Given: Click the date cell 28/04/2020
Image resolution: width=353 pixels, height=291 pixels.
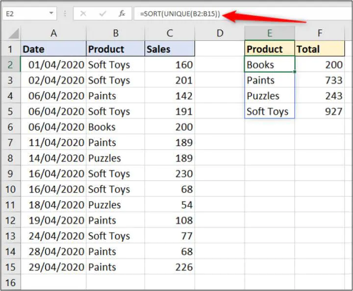Looking at the screenshot, I should (x=53, y=251).
